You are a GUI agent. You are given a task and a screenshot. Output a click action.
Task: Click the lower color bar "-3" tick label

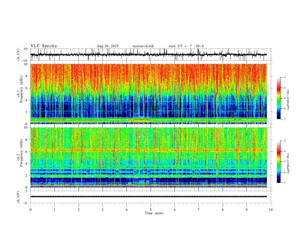pyautogui.click(x=284, y=141)
